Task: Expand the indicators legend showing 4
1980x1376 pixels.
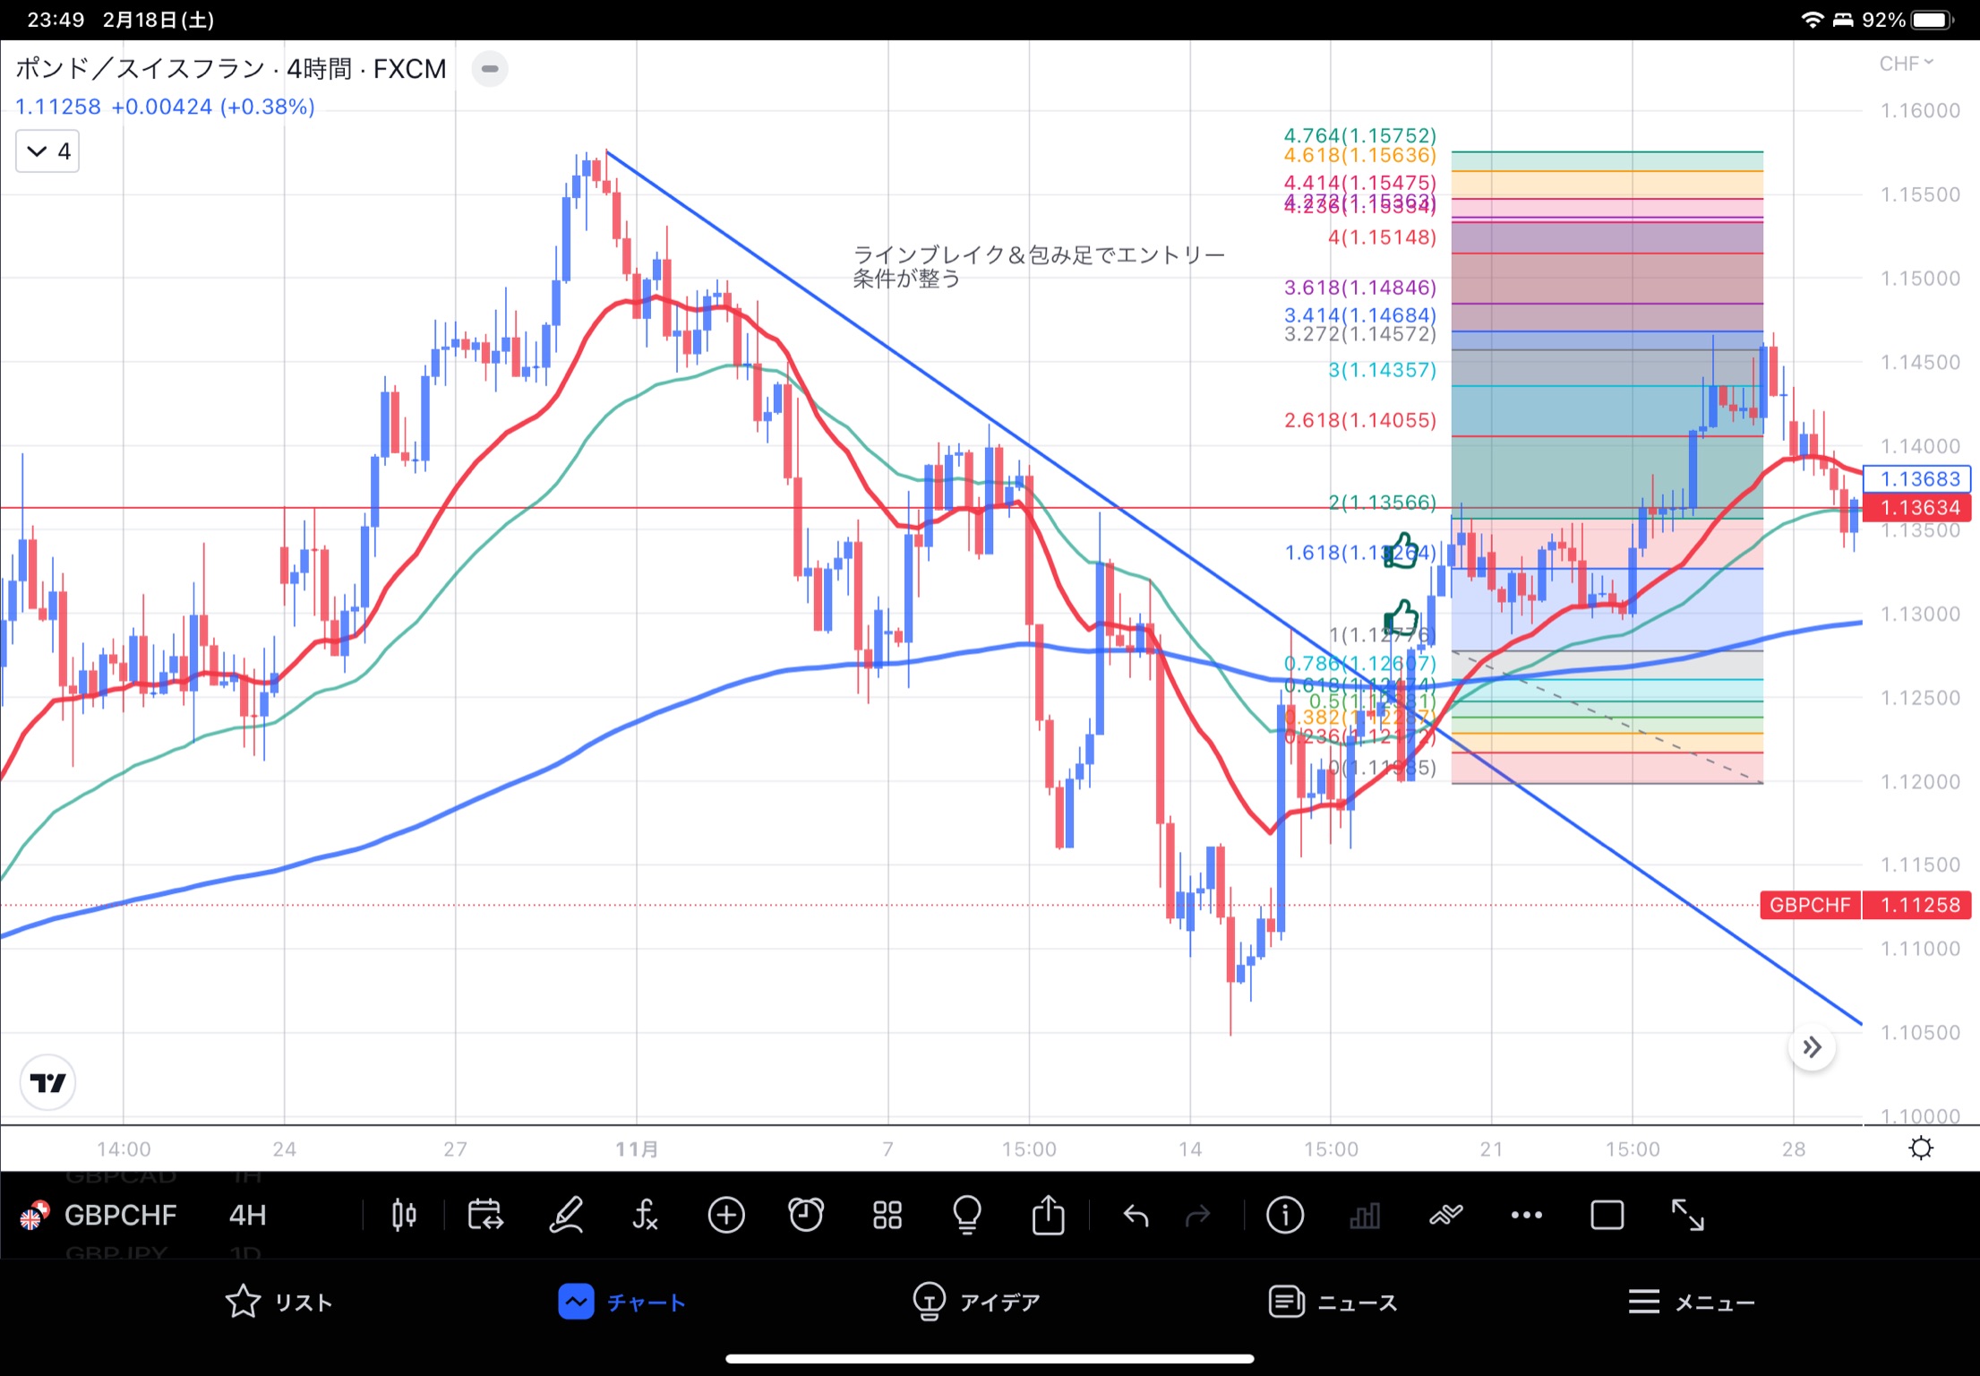Action: (x=47, y=151)
